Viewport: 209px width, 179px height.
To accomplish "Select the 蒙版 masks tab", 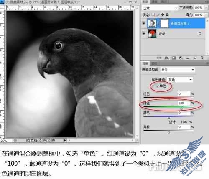I will 154,63.
